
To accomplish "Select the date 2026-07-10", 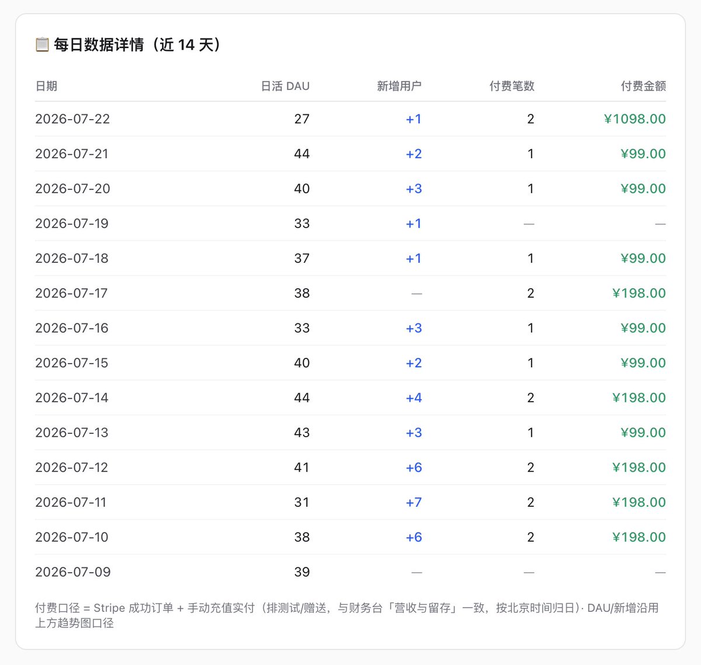I will [x=72, y=537].
